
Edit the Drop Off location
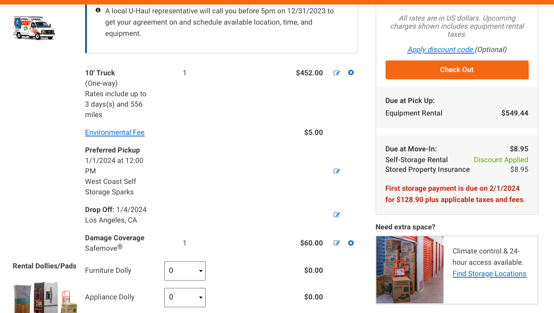pos(337,214)
